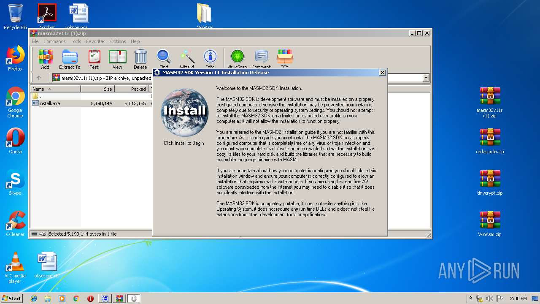This screenshot has width=540, height=304.
Task: Switch to MASM32 installer taskbar button
Action: point(134,299)
